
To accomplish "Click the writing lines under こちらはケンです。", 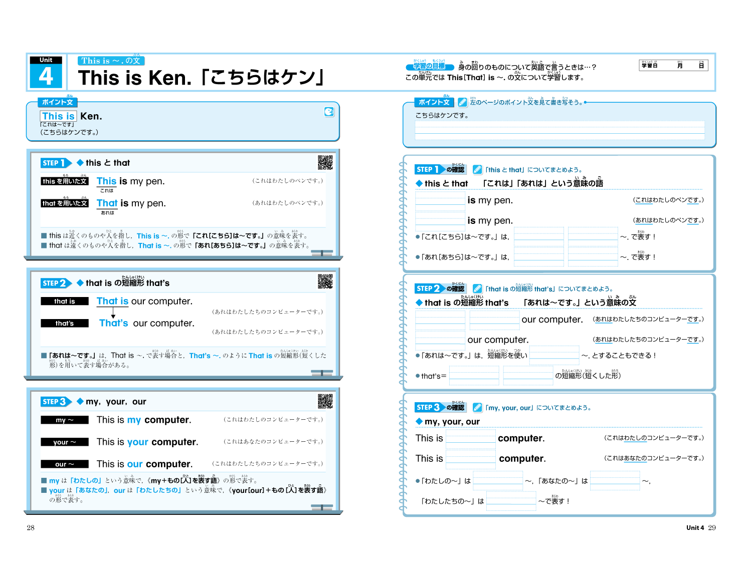I will [559, 130].
